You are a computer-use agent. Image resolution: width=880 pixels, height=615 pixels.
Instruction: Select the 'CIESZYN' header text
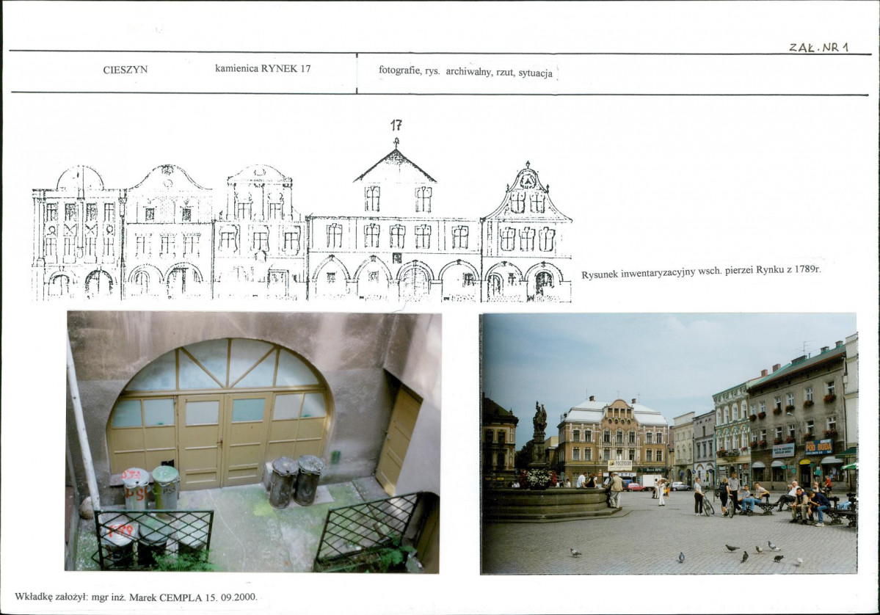pos(126,70)
